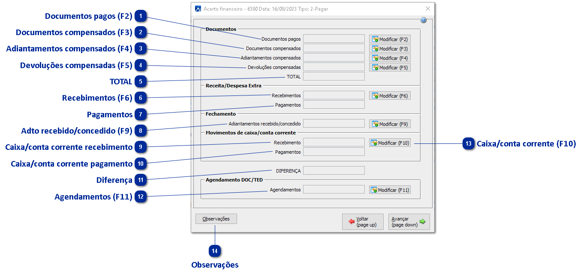Click Modificar (F10) for caixa/conta corrente
This screenshot has height=277, width=583.
point(390,143)
